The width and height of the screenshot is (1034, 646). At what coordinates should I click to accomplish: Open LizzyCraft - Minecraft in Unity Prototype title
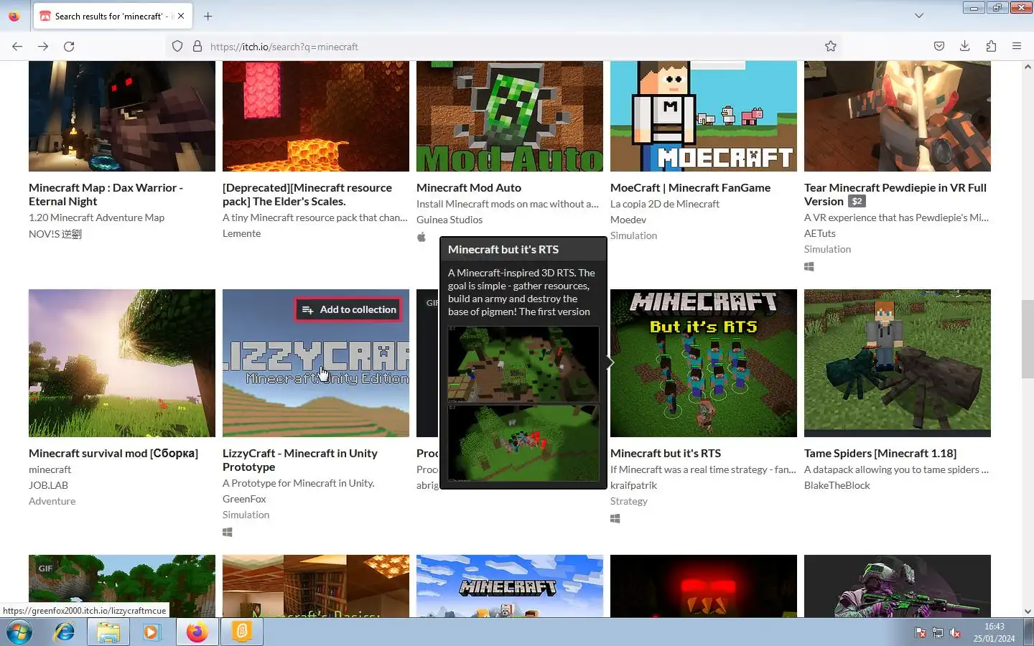pyautogui.click(x=299, y=460)
